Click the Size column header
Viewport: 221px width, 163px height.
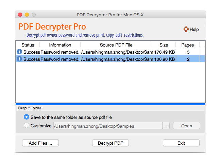(164, 45)
